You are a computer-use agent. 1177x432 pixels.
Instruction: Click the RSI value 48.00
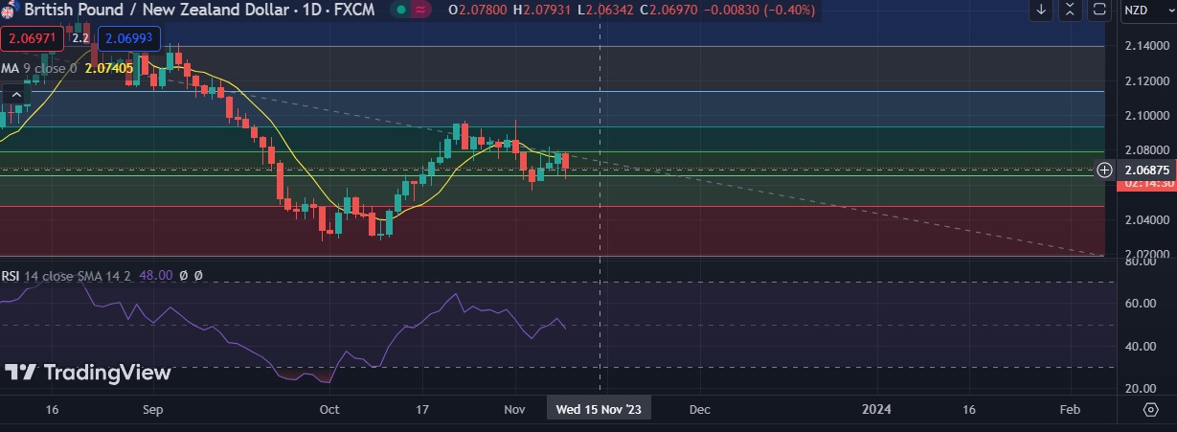point(155,275)
